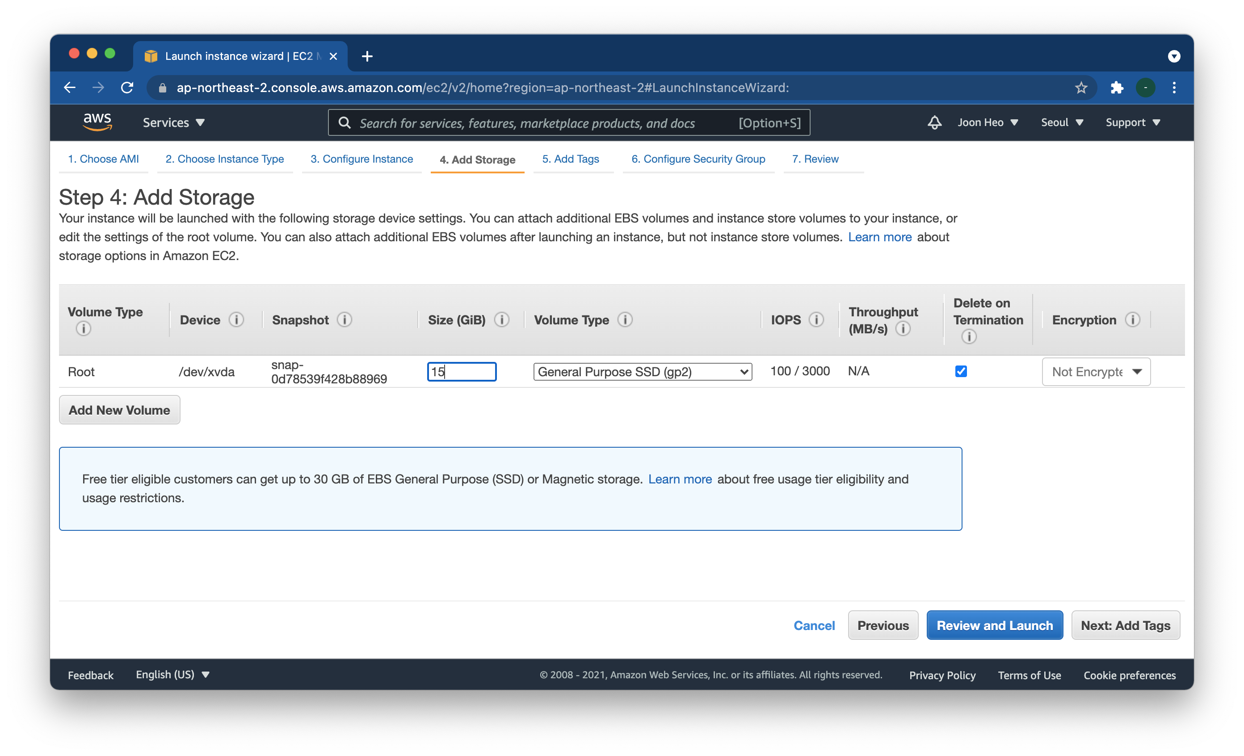Click the Encryption column info icon
This screenshot has height=756, width=1244.
click(x=1132, y=320)
